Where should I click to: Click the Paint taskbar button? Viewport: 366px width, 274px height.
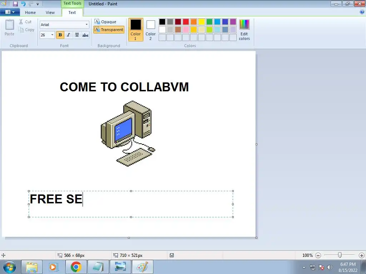tap(142, 267)
